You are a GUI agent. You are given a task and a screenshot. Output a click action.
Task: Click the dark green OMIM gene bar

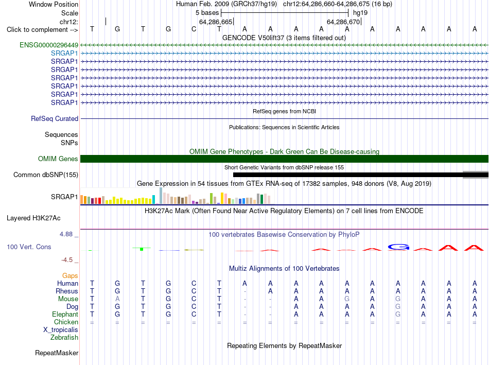(285, 159)
